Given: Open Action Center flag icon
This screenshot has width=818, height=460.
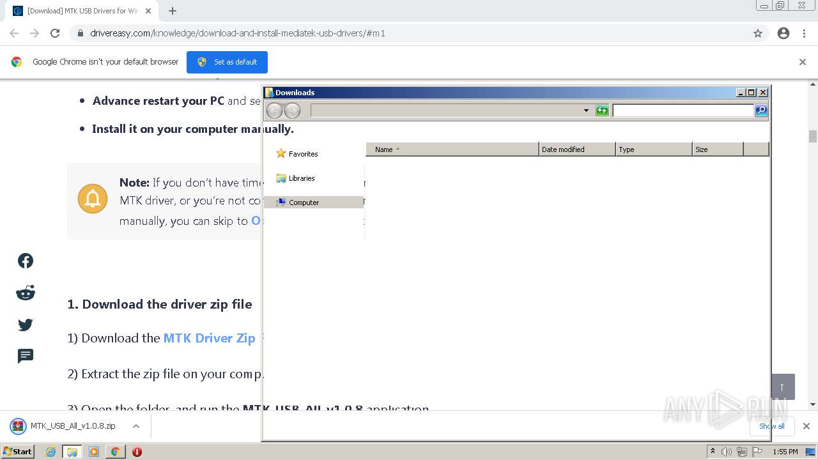Looking at the screenshot, I should 757,452.
